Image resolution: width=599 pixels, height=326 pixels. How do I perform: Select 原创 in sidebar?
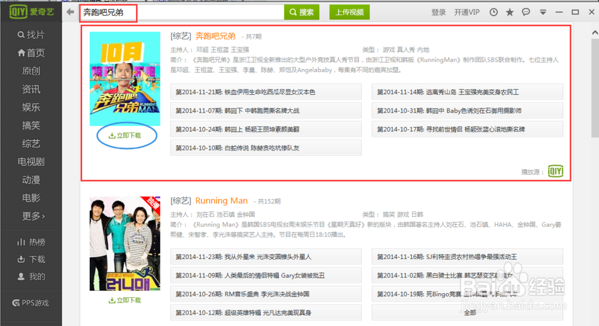pos(31,71)
